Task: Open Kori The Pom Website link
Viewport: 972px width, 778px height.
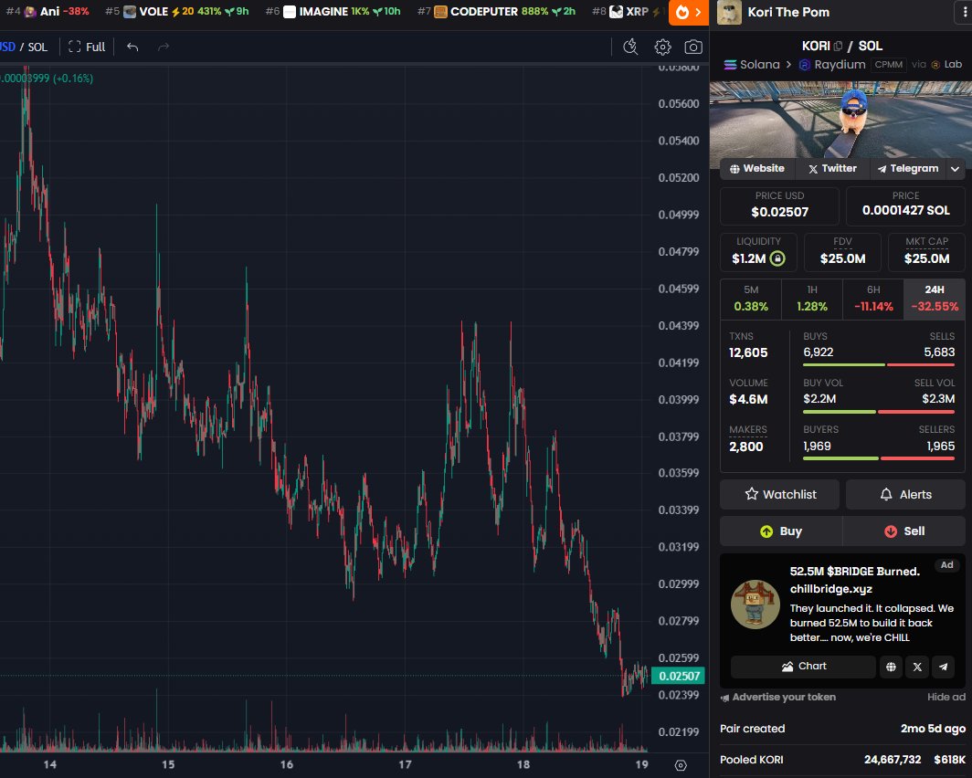Action: coord(757,169)
